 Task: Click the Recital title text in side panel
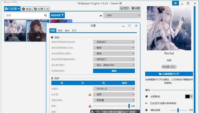[x=169, y=53]
